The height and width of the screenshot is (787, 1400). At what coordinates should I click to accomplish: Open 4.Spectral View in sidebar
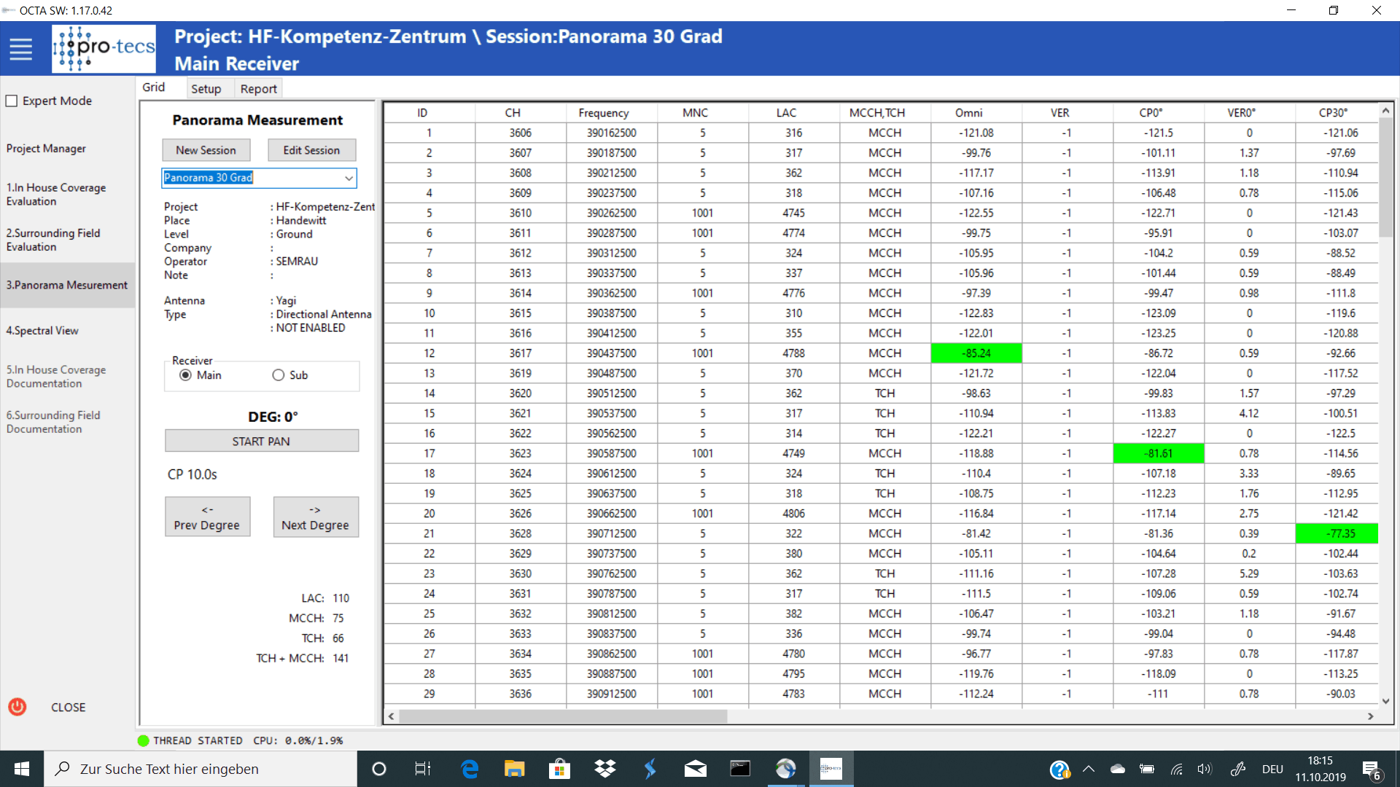pyautogui.click(x=42, y=330)
